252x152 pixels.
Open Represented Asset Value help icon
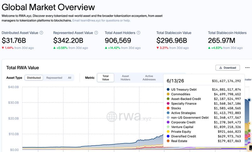pyautogui.click(x=96, y=33)
